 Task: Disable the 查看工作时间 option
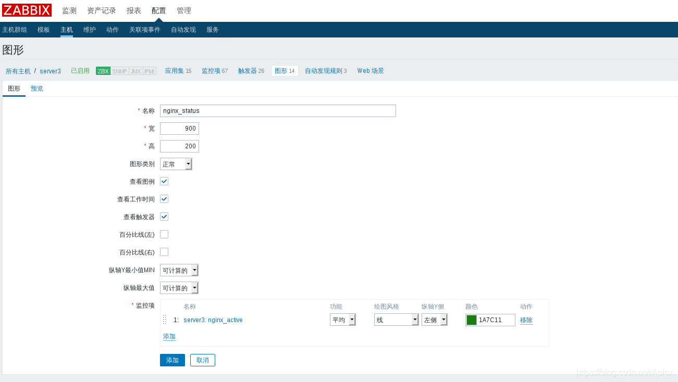click(164, 199)
